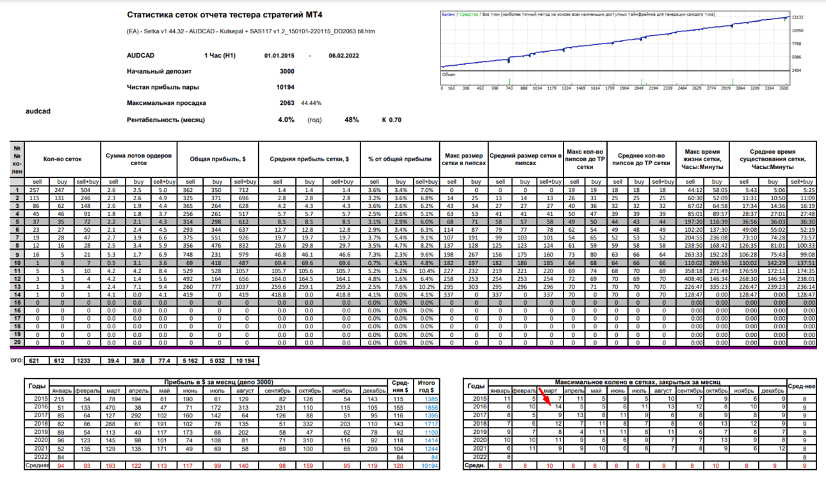
Task: Click the "Среднее время существования сетки" header
Action: coord(773,159)
